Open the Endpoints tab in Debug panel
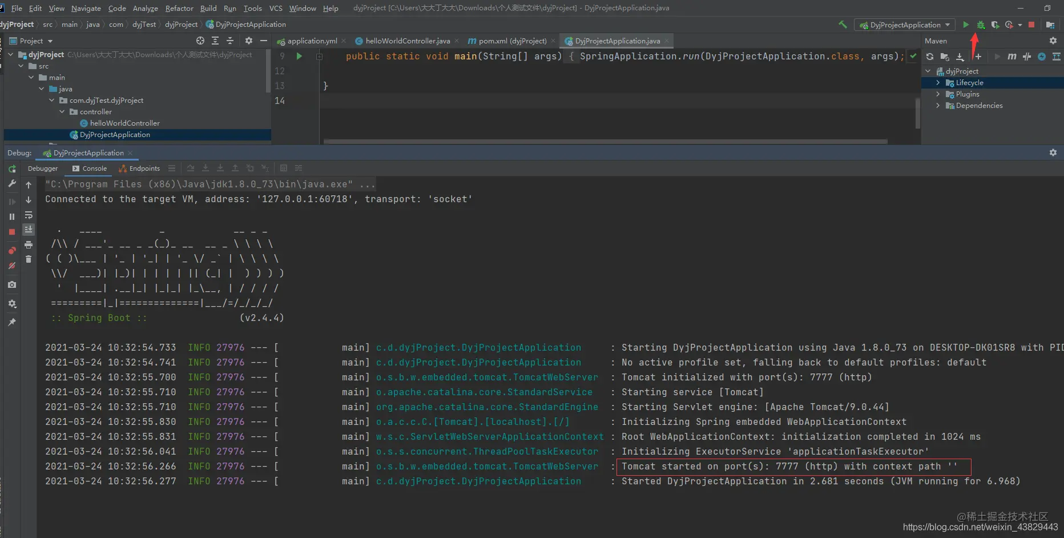The image size is (1064, 538). coord(139,168)
